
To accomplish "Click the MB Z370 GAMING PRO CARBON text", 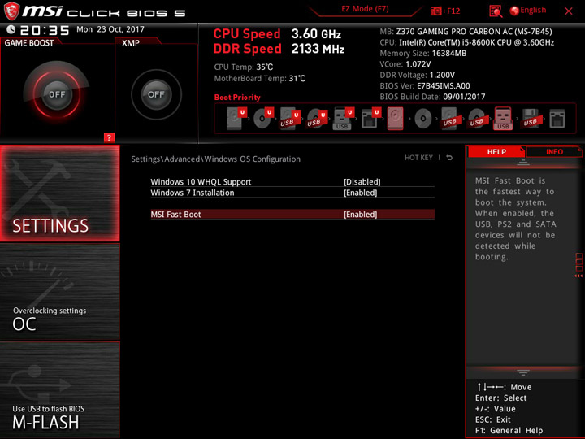I will (x=466, y=32).
